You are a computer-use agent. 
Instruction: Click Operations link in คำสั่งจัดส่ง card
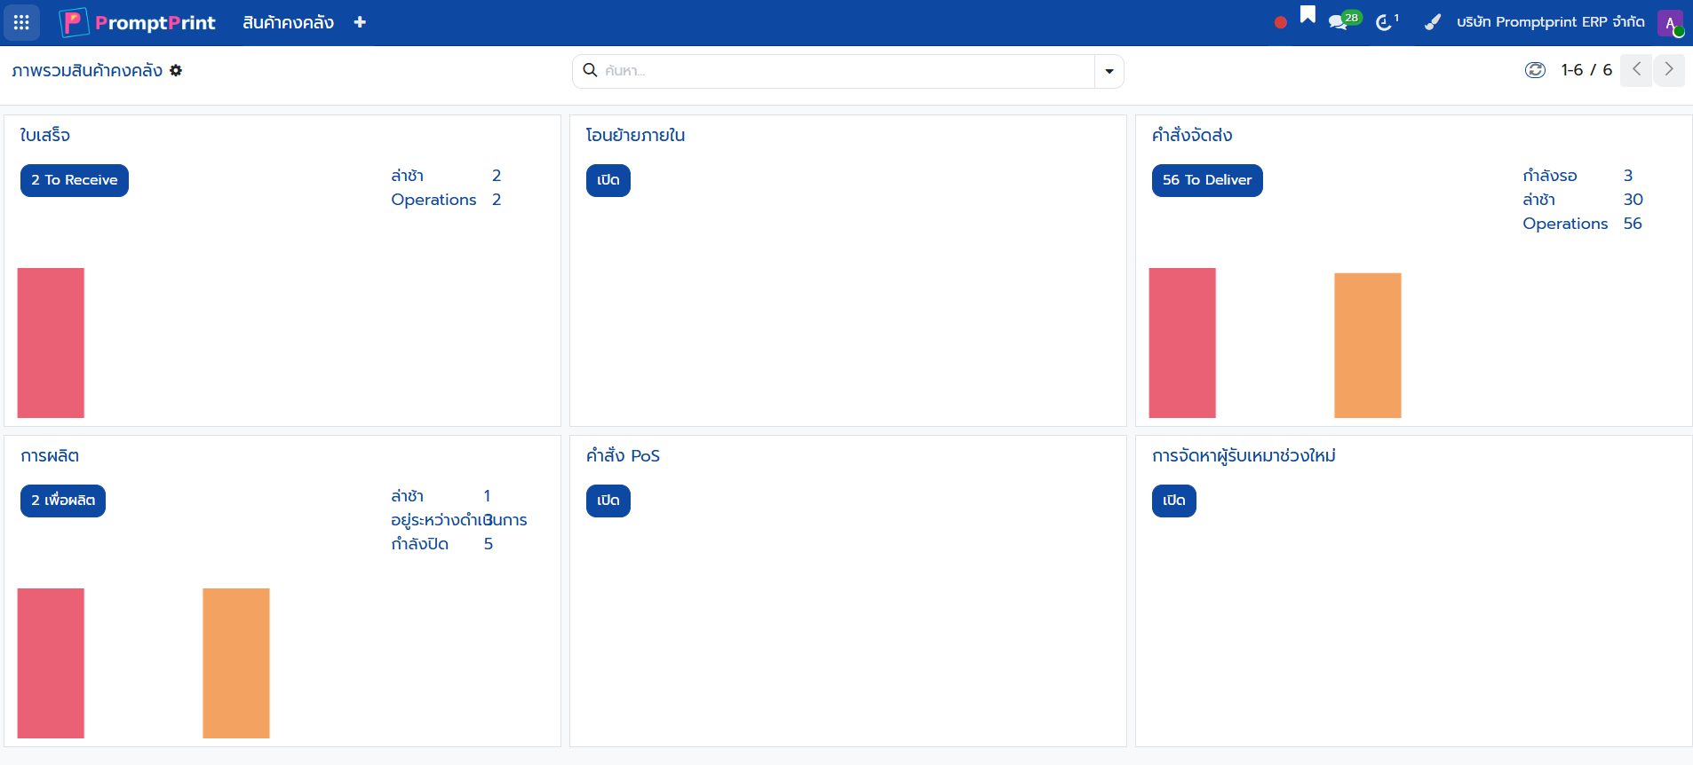point(1565,224)
